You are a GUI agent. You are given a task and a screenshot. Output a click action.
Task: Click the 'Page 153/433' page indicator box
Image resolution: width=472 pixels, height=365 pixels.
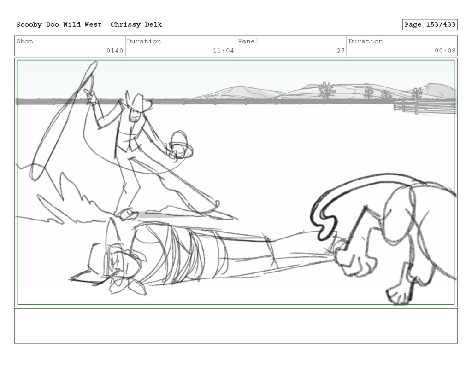click(430, 25)
